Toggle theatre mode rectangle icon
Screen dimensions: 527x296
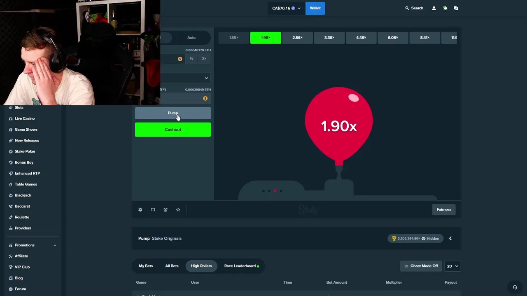[153, 210]
